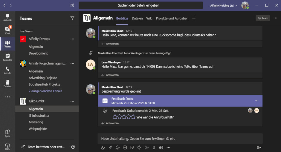This screenshot has width=281, height=152.
Task: Open more options for Aifinity Projectmanagement team
Action: 72,64
